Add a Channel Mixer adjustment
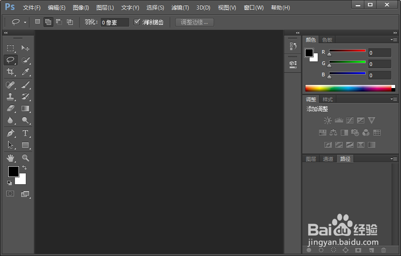 (366, 132)
